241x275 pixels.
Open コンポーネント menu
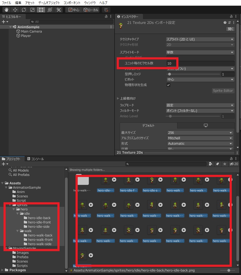click(72, 3)
